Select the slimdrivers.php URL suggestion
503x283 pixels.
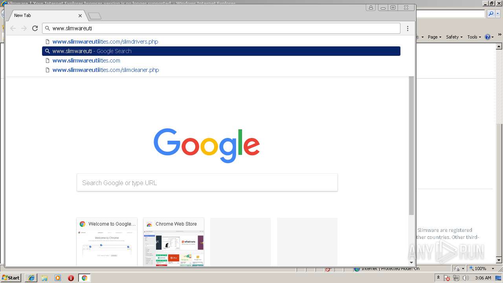221,42
